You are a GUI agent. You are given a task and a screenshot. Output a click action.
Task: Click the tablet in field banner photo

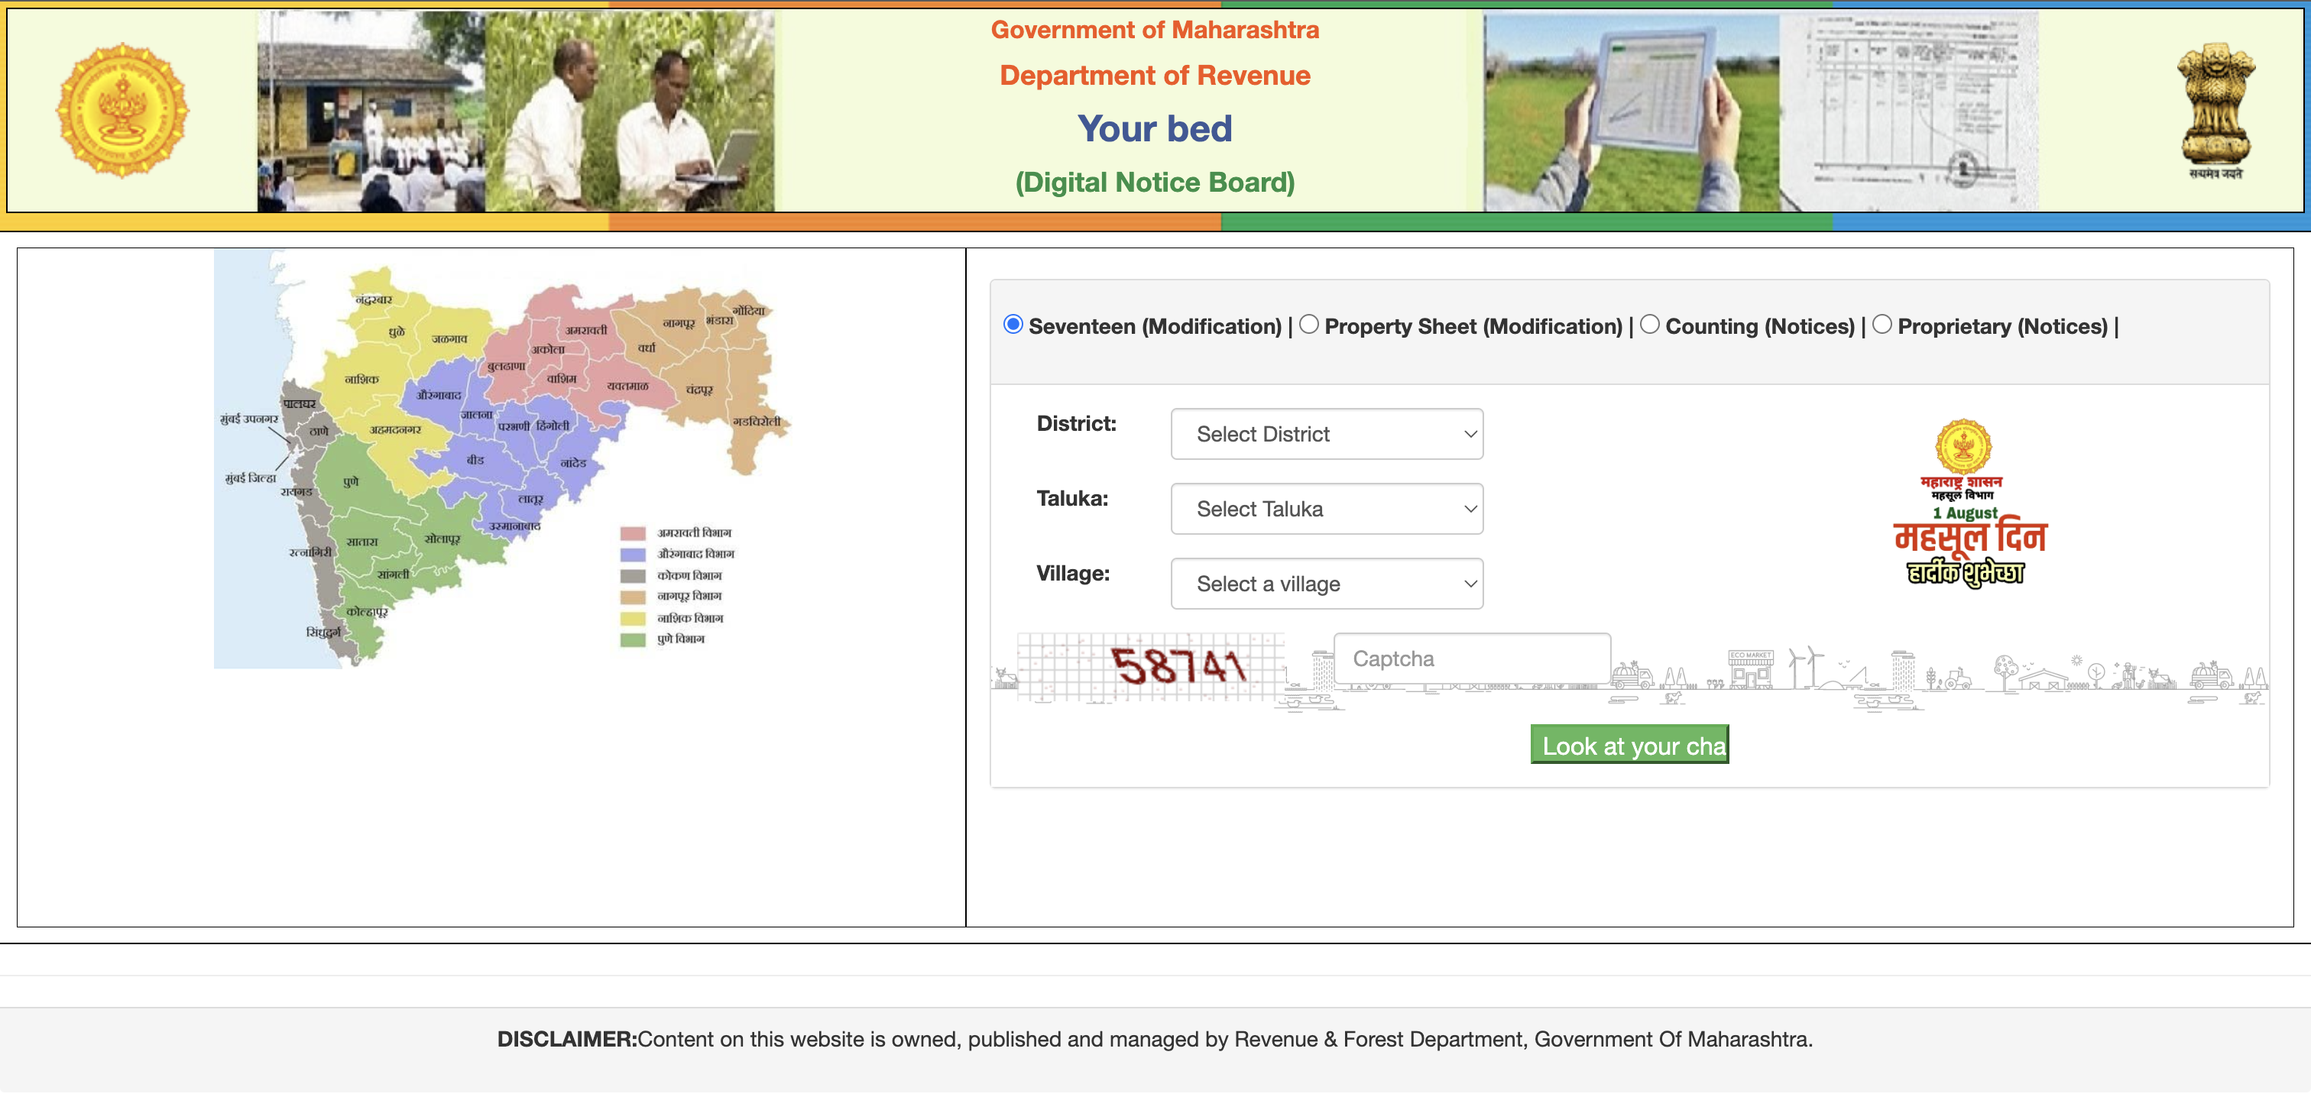tap(1631, 112)
